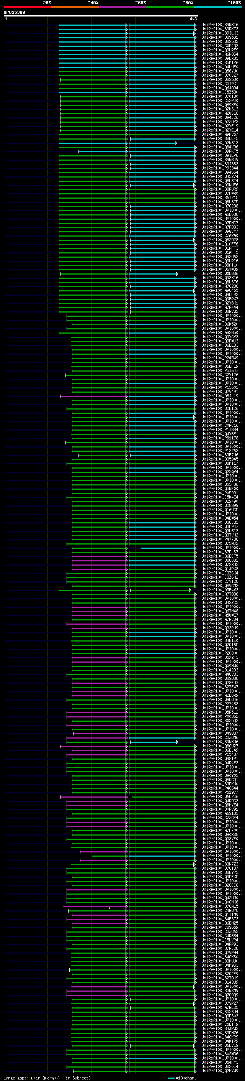Select hit UniRef100_A2WS12
Screen dimensions: 245x1081
pyautogui.click(x=220, y=143)
